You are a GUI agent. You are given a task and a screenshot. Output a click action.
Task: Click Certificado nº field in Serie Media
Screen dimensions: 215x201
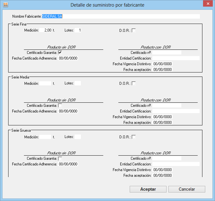point(167,105)
